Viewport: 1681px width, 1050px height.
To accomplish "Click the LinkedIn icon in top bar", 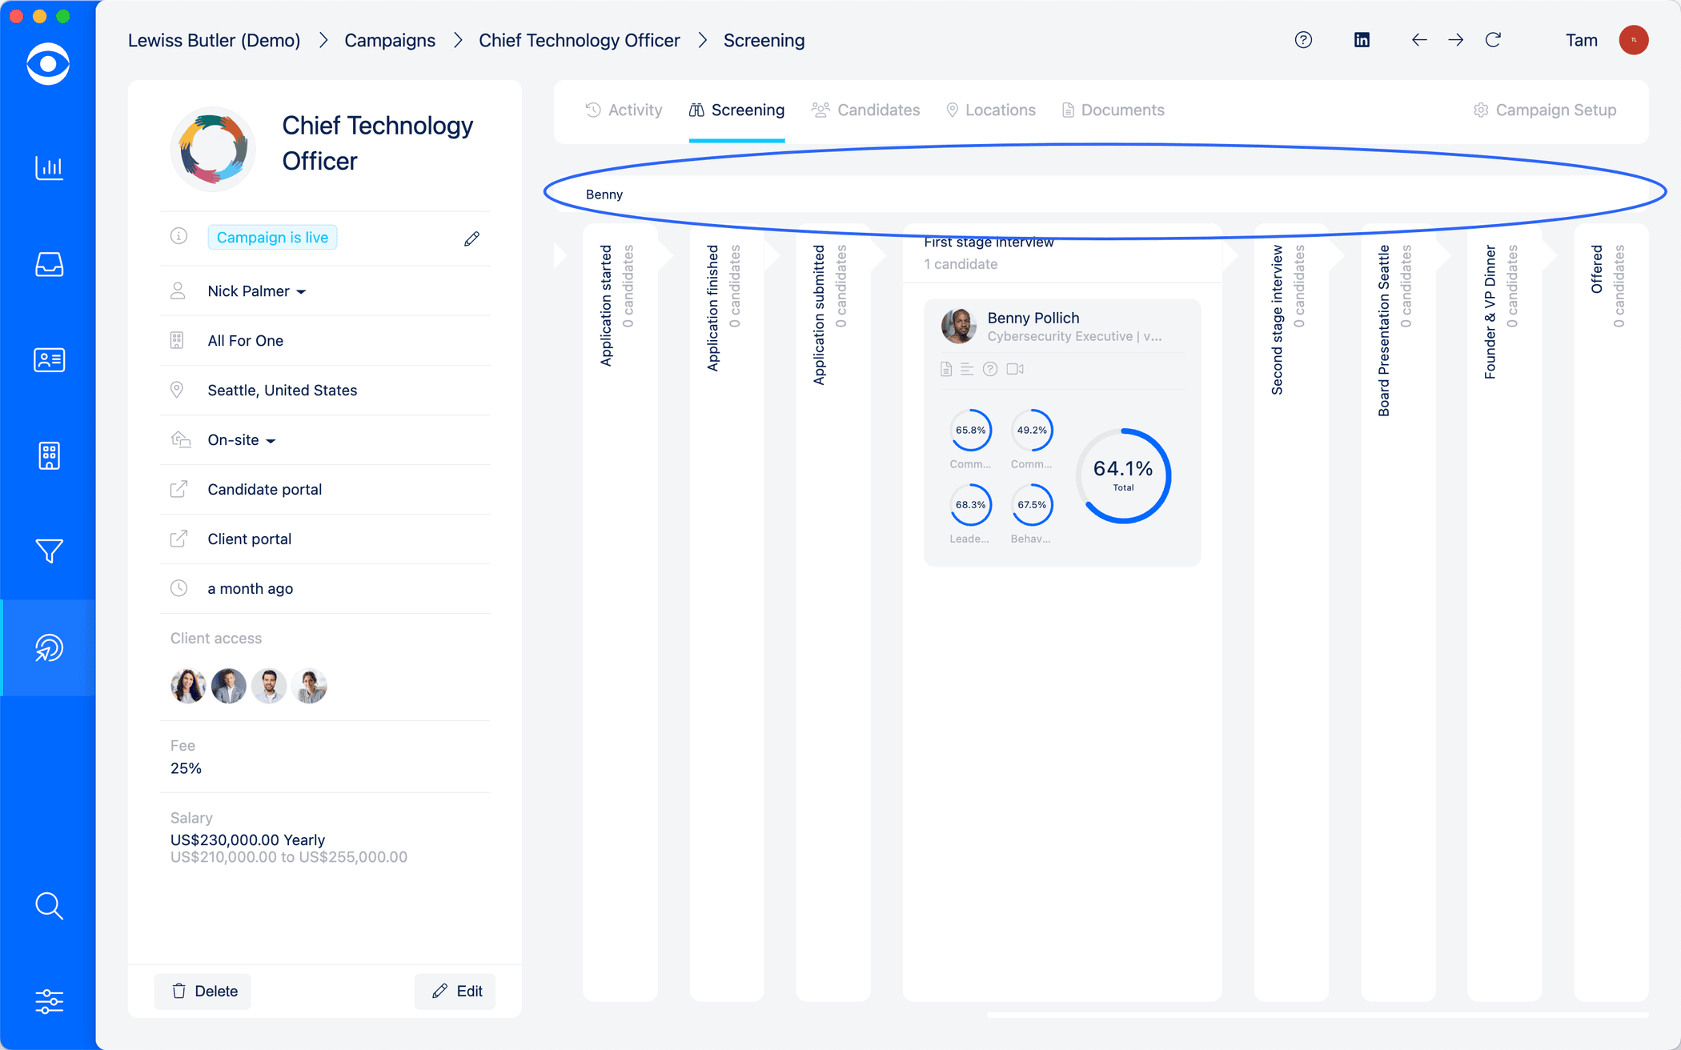I will [1362, 40].
